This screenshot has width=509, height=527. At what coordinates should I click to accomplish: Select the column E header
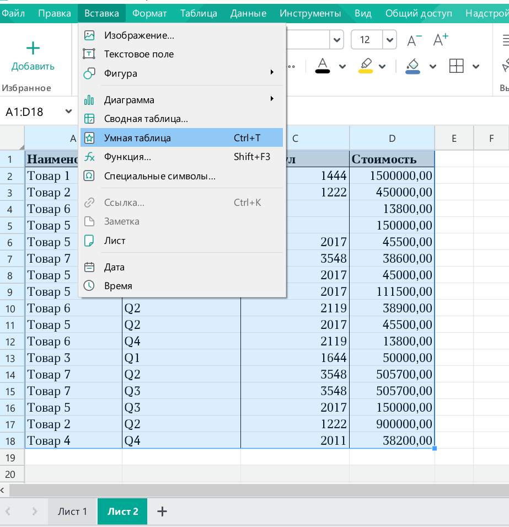click(x=454, y=138)
